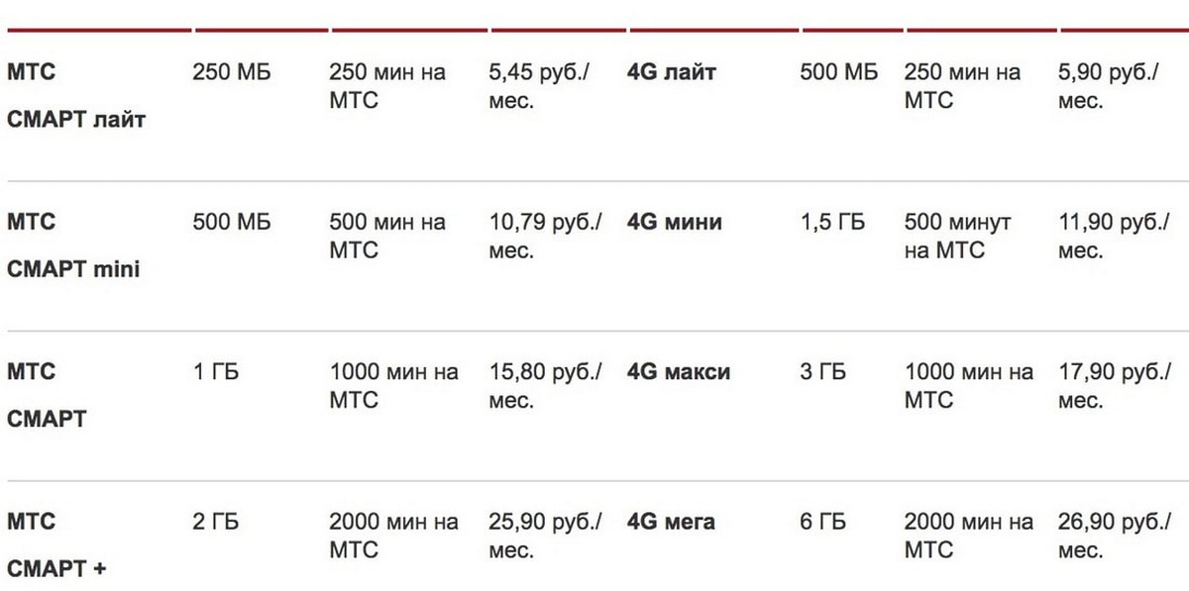Click the 500 минут на МТС cell
1189x591 pixels.
click(x=958, y=236)
